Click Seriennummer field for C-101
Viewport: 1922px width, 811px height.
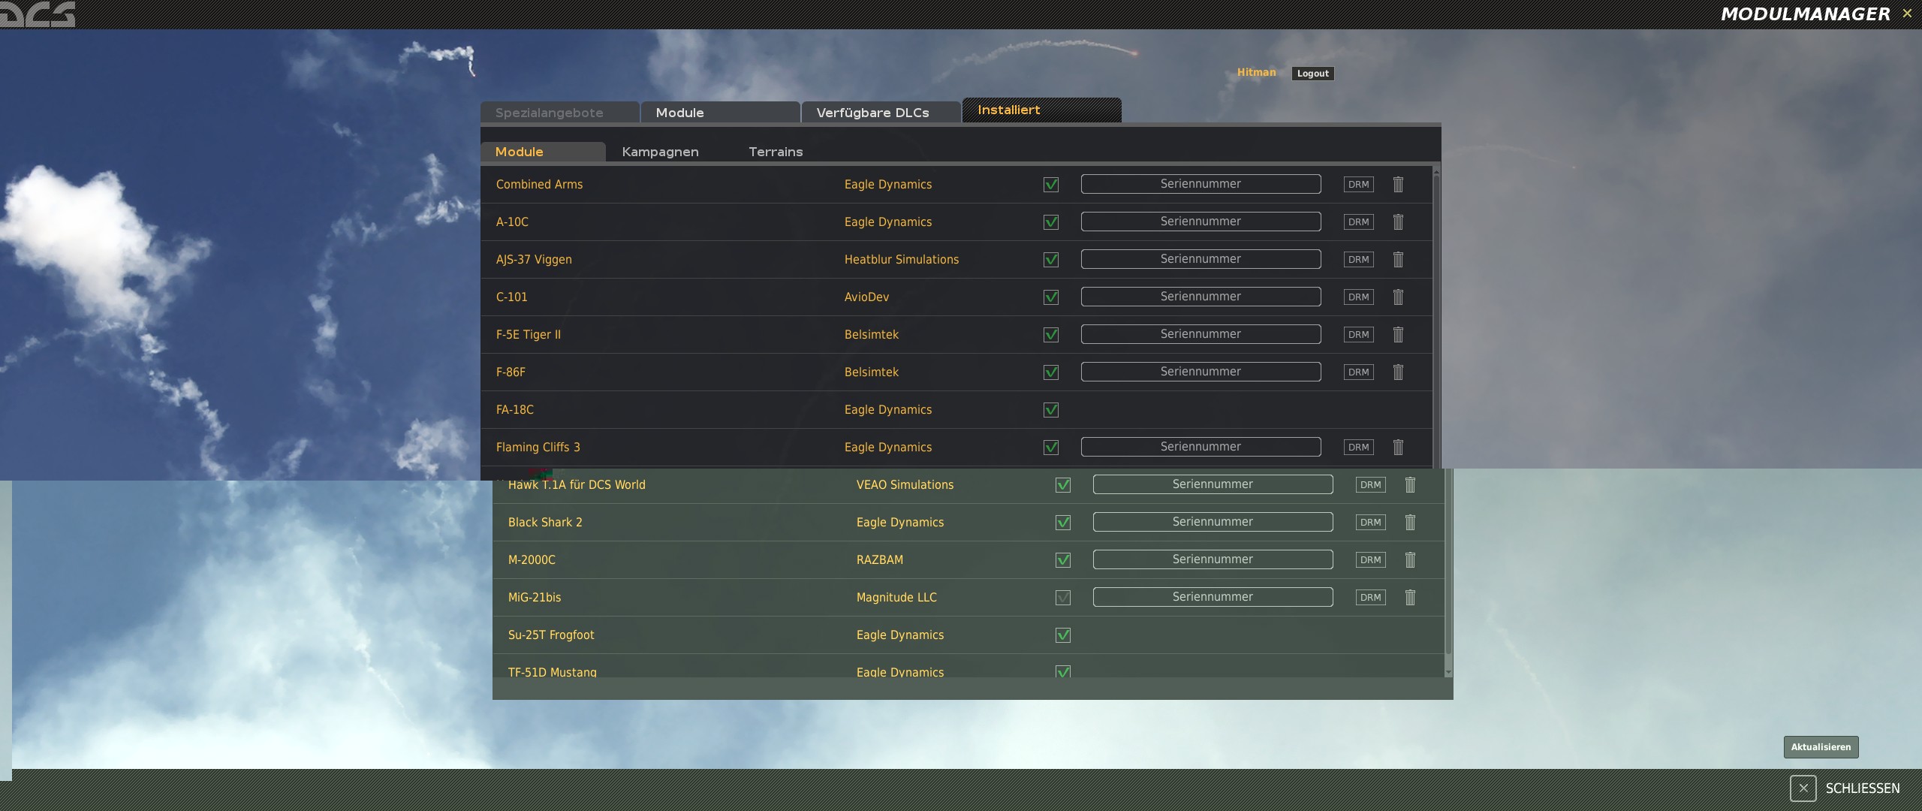pos(1200,297)
